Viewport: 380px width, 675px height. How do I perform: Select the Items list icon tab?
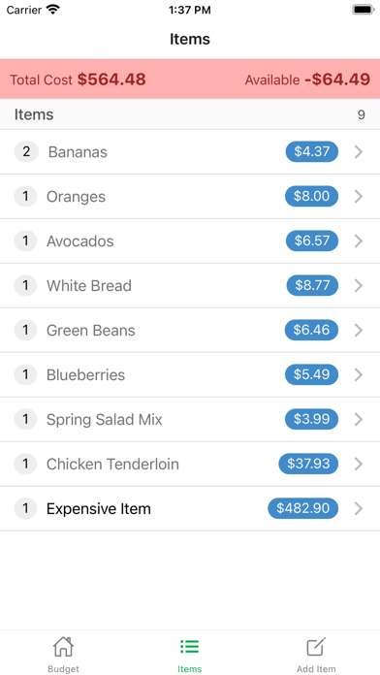(x=189, y=647)
